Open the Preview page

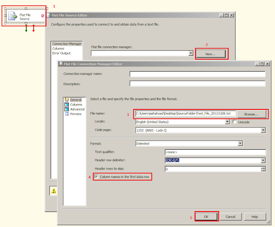pos(76,114)
